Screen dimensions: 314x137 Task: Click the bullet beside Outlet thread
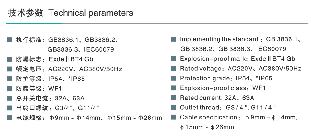pos(173,108)
